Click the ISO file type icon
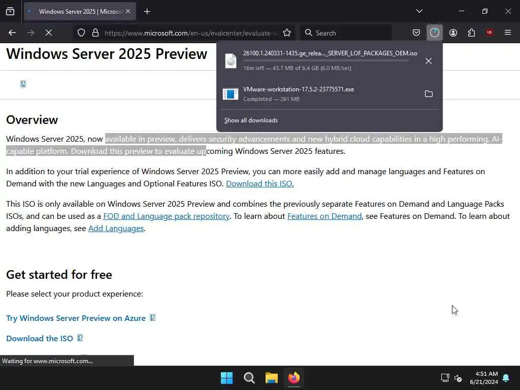 pyautogui.click(x=231, y=61)
